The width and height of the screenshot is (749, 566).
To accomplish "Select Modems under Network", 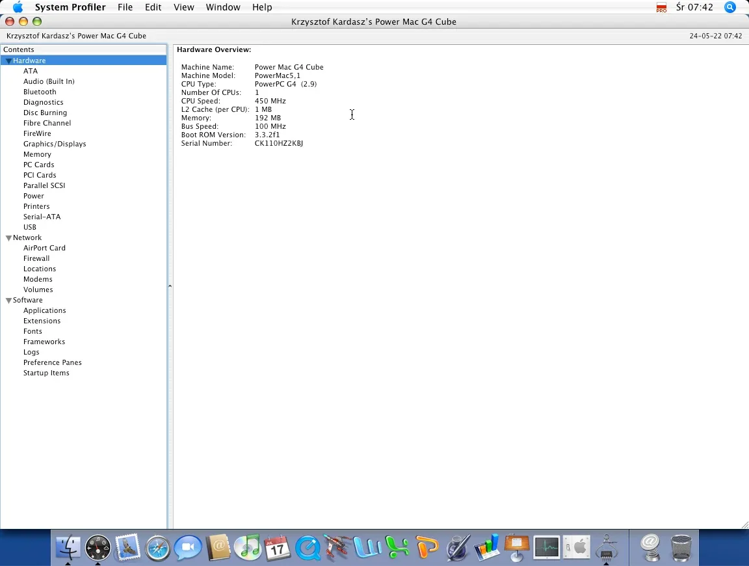I will tap(38, 279).
